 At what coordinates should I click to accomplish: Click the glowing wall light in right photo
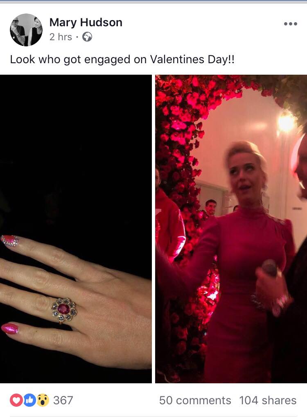[286, 122]
